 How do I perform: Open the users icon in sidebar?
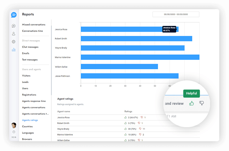14,34
